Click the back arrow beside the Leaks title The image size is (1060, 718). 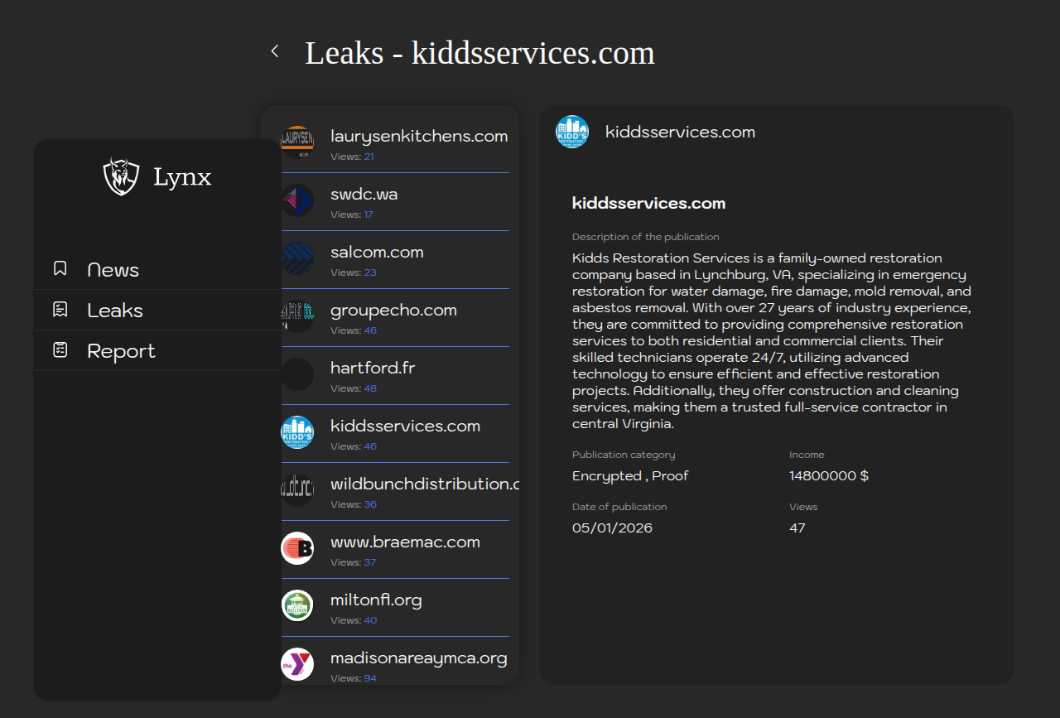click(275, 51)
